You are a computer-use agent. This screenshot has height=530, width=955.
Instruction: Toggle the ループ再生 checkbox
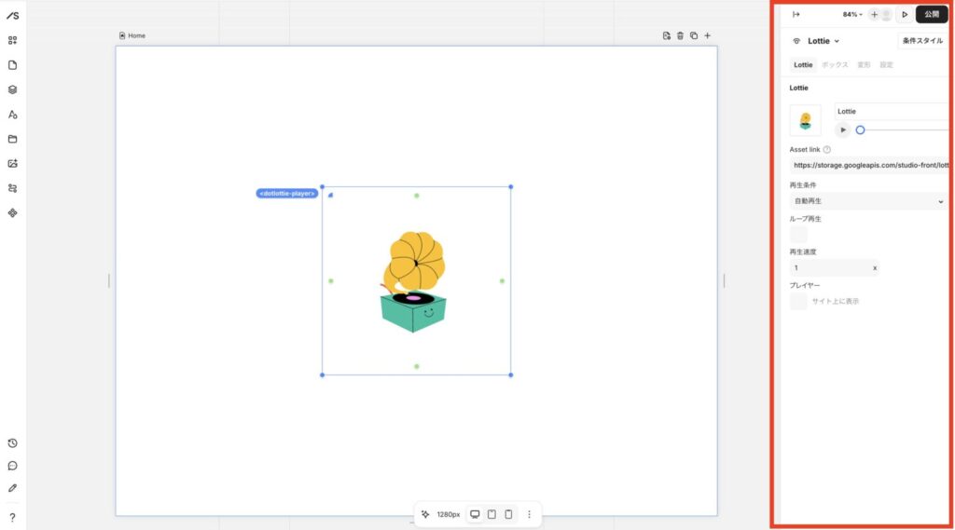pos(798,235)
